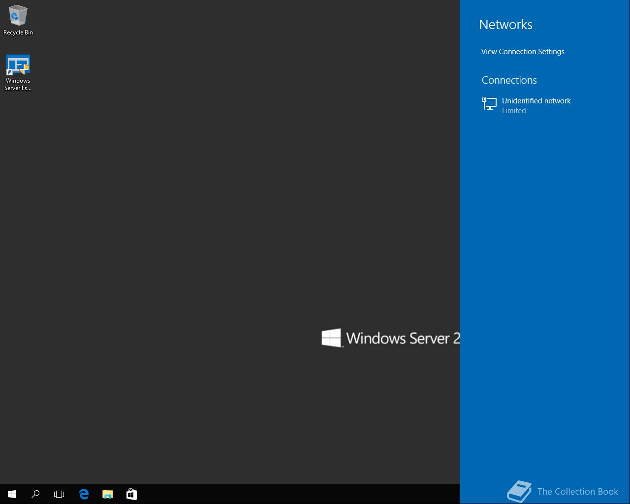Screen dimensions: 630x504
Task: Open File Explorer from the taskbar
Action: (107, 494)
